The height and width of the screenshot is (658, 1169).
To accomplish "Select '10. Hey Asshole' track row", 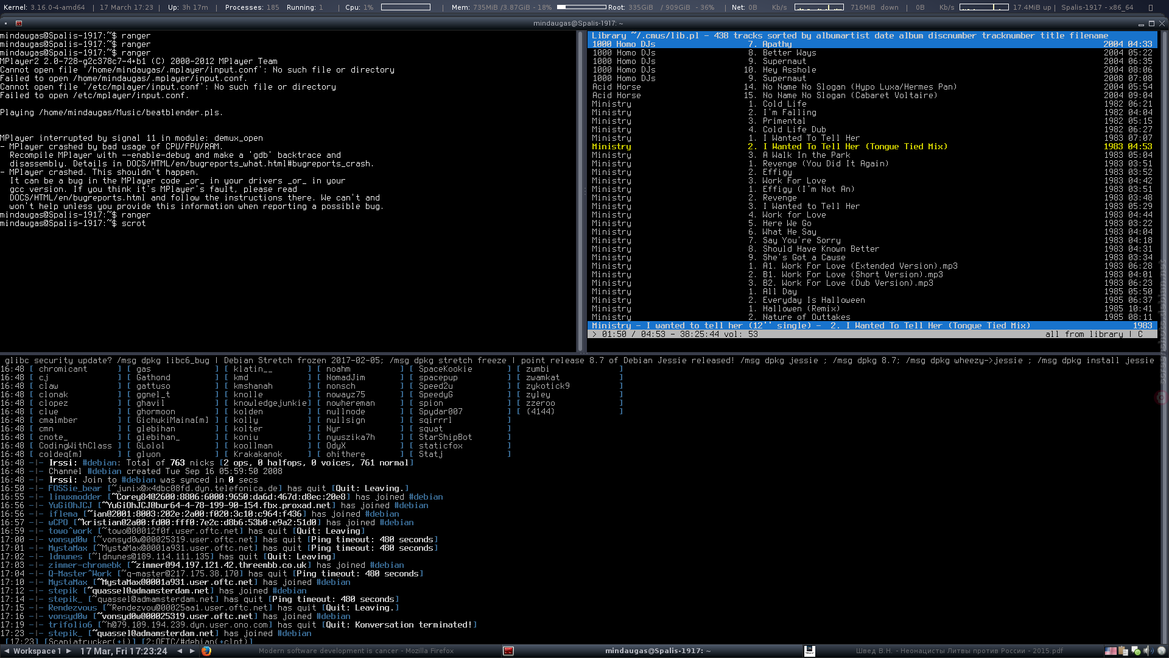I will click(x=872, y=70).
